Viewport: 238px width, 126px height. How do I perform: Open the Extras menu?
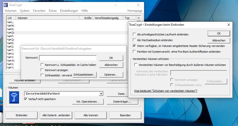click(x=53, y=11)
